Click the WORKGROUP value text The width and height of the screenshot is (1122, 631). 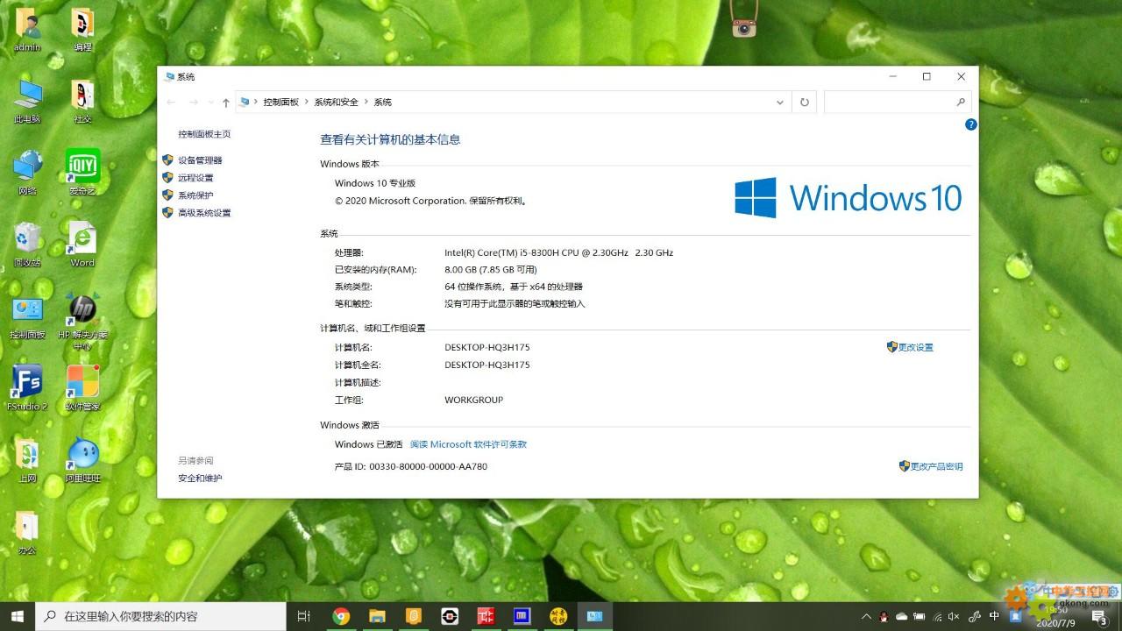coord(474,401)
